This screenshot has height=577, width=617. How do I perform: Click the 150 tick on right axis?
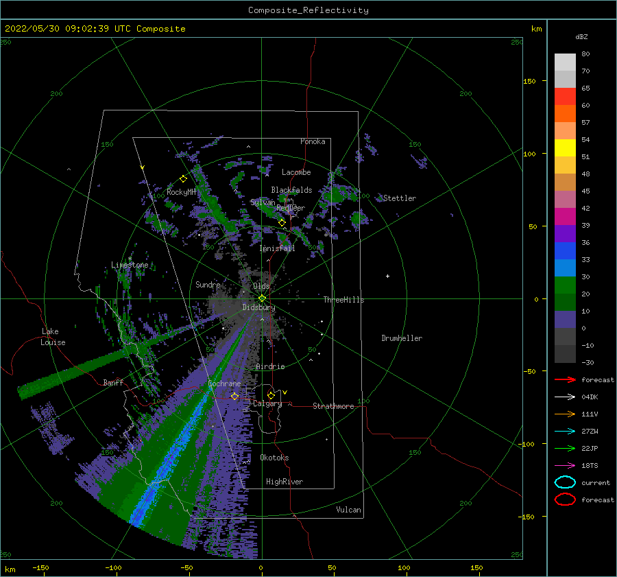pos(529,81)
